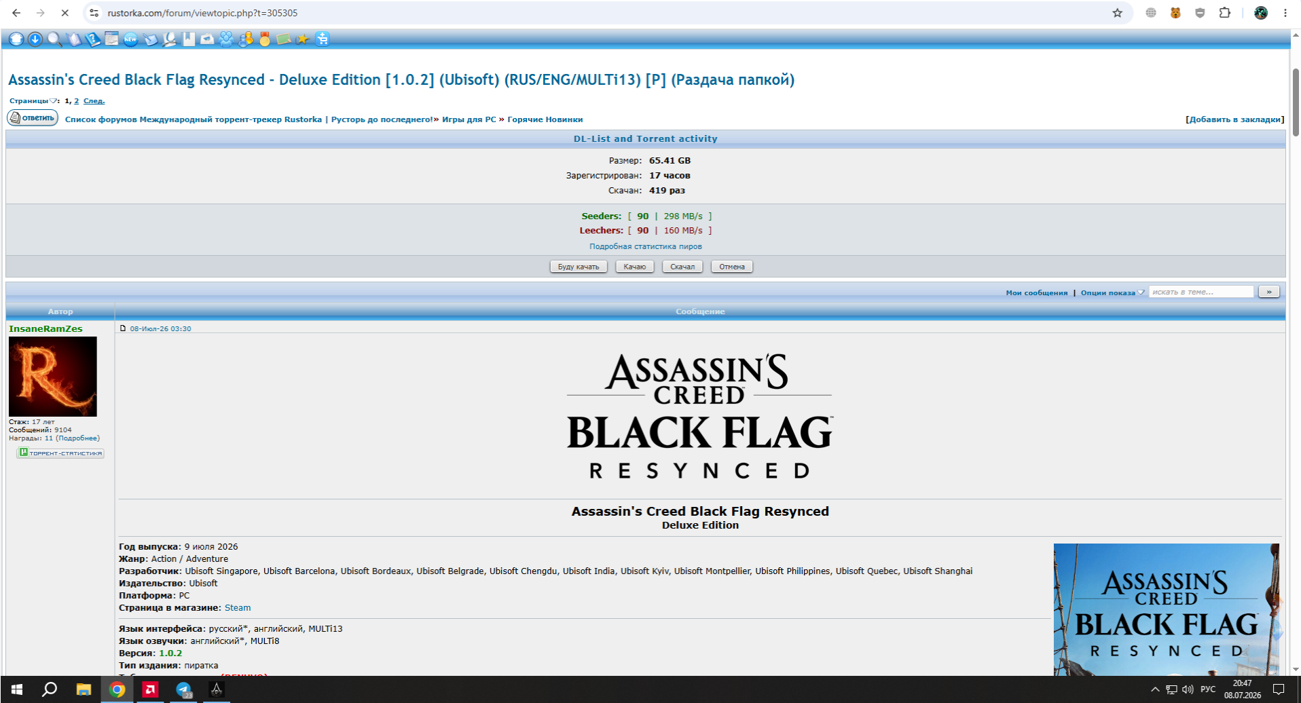Bookmark this page with the star icon
1301x703 pixels.
1117,13
